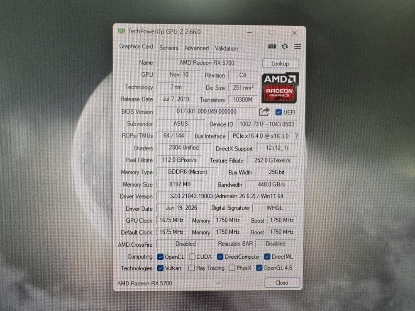Open the Validation tab
Image resolution: width=415 pixels, height=311 pixels.
pos(226,49)
